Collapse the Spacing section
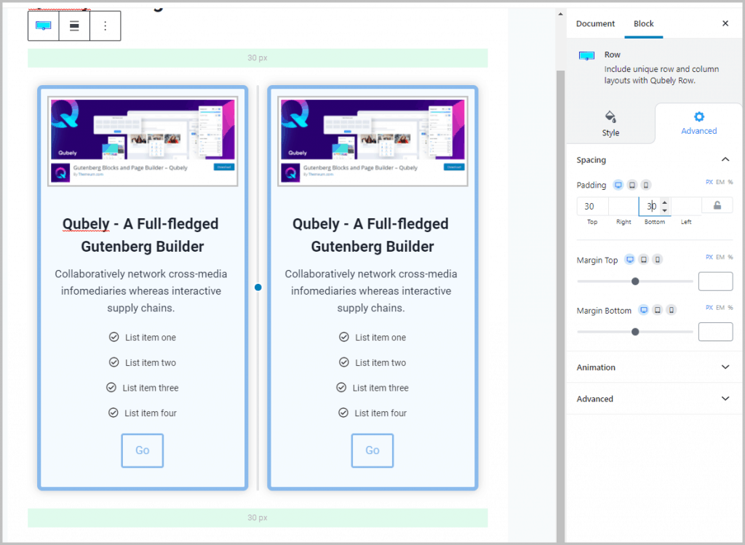745x545 pixels. point(725,159)
